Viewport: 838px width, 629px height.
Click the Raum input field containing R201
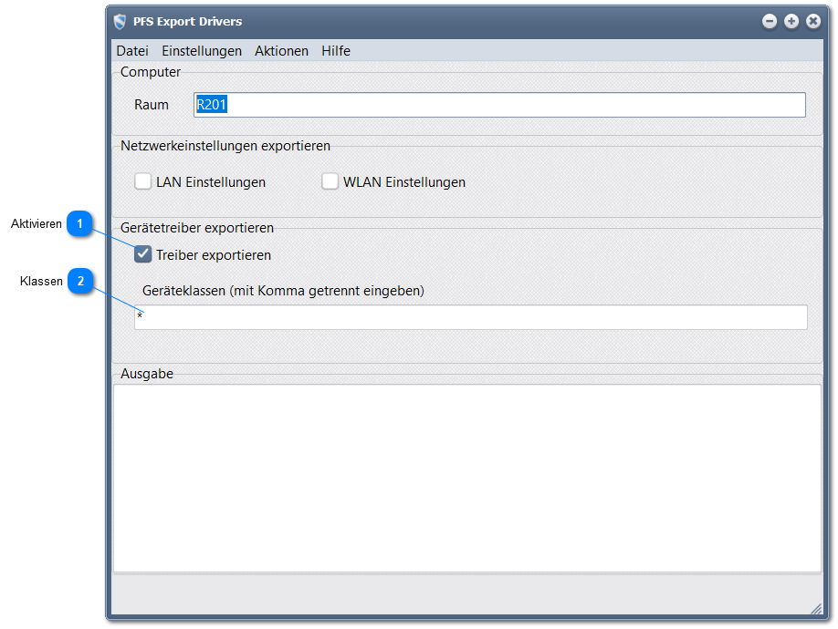pos(499,105)
